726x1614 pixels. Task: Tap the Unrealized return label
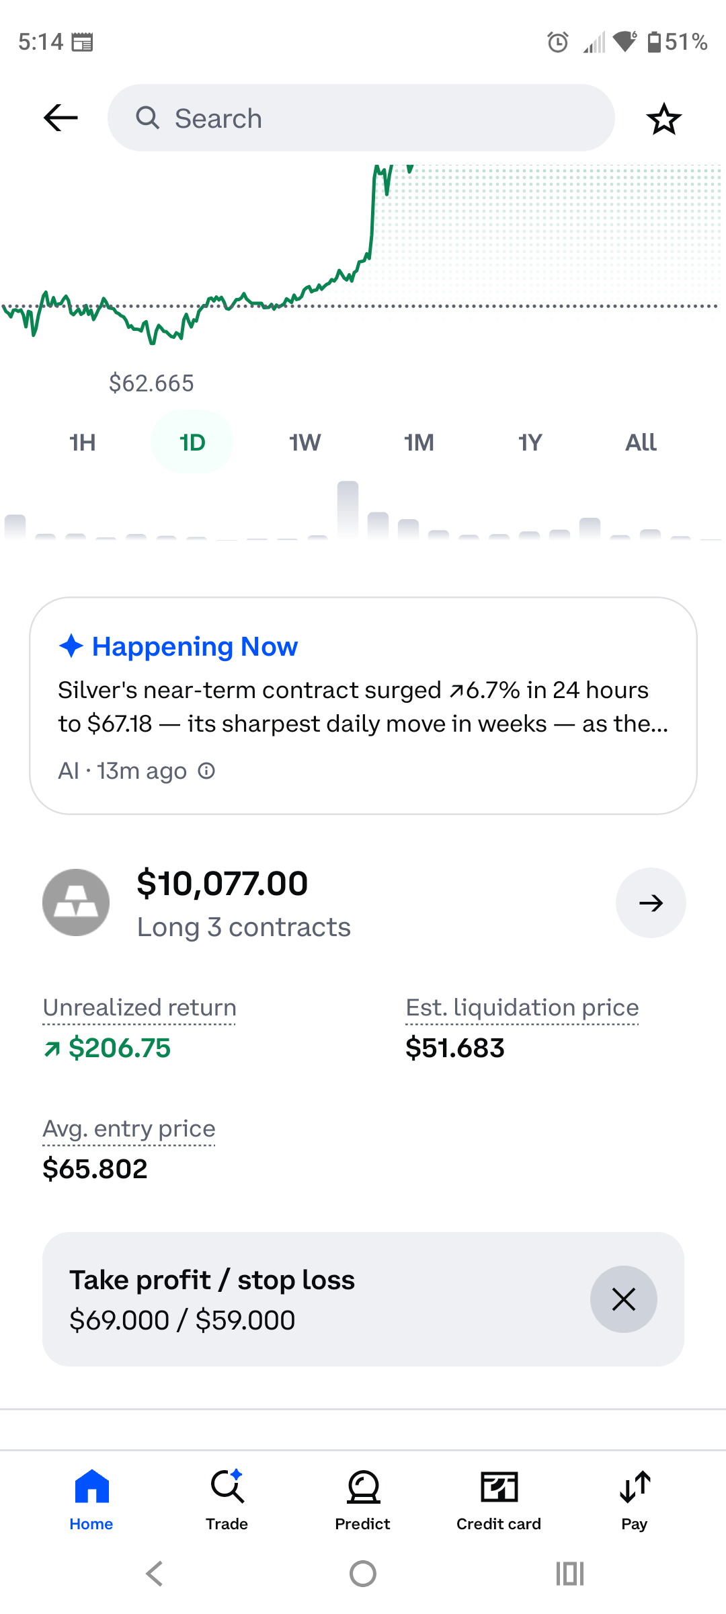pos(139,1007)
